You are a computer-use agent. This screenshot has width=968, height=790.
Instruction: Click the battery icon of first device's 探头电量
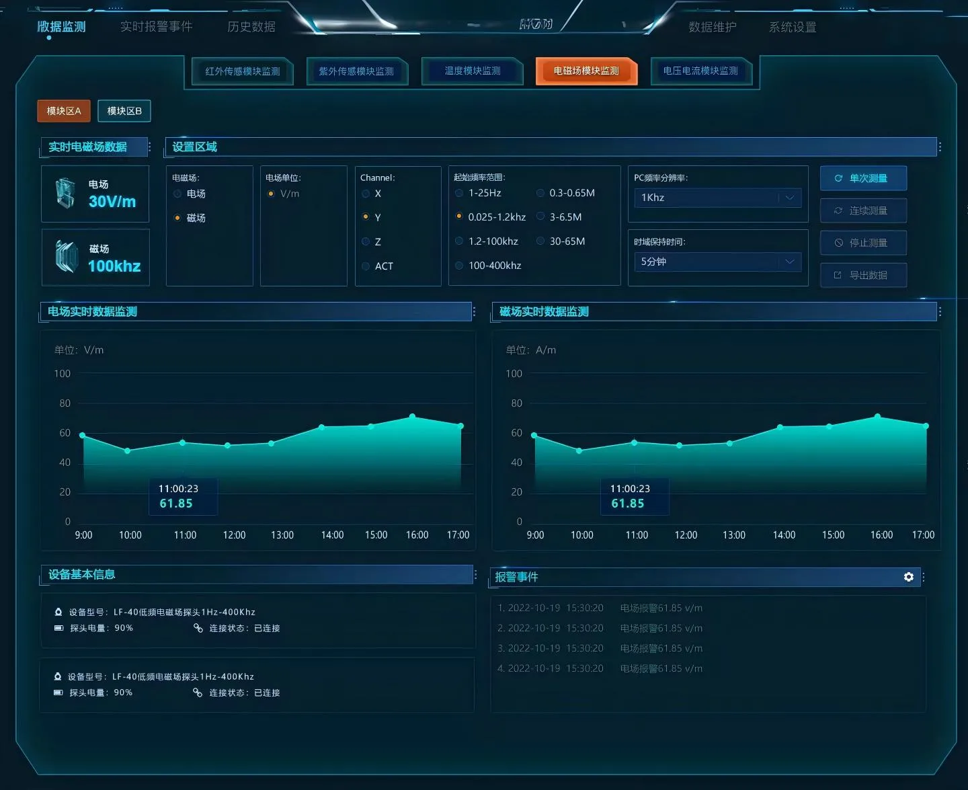(x=58, y=628)
